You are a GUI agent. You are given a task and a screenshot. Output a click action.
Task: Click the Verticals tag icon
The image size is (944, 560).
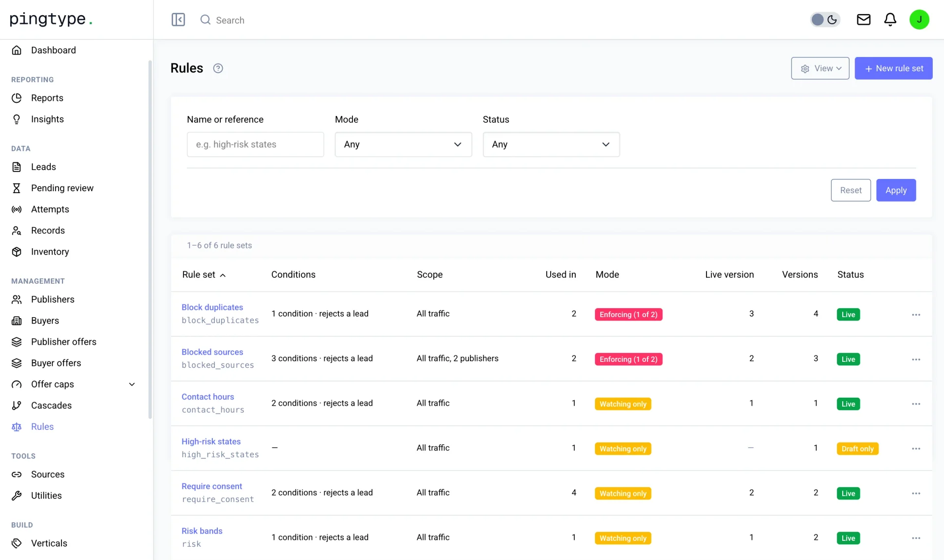pyautogui.click(x=17, y=543)
